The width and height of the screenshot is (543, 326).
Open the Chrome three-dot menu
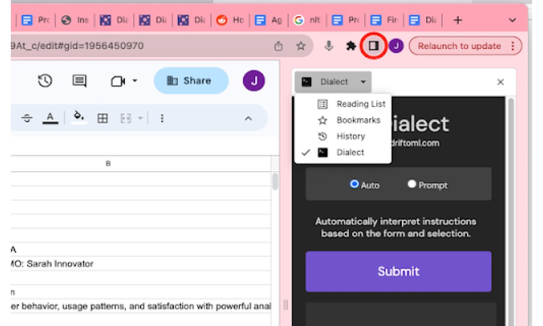(x=513, y=46)
